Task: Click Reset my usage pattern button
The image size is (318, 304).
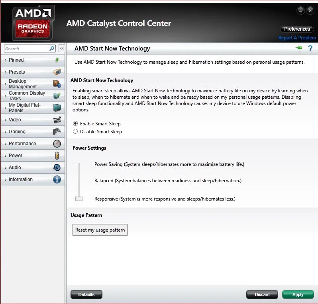Action: click(x=100, y=230)
